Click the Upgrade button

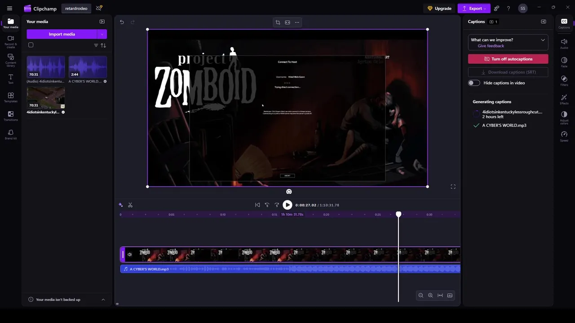click(x=439, y=9)
